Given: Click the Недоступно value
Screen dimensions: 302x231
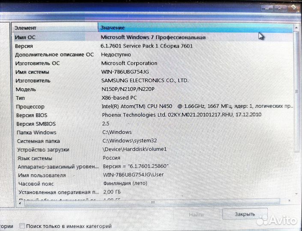Looking at the screenshot, I should pos(116,55).
